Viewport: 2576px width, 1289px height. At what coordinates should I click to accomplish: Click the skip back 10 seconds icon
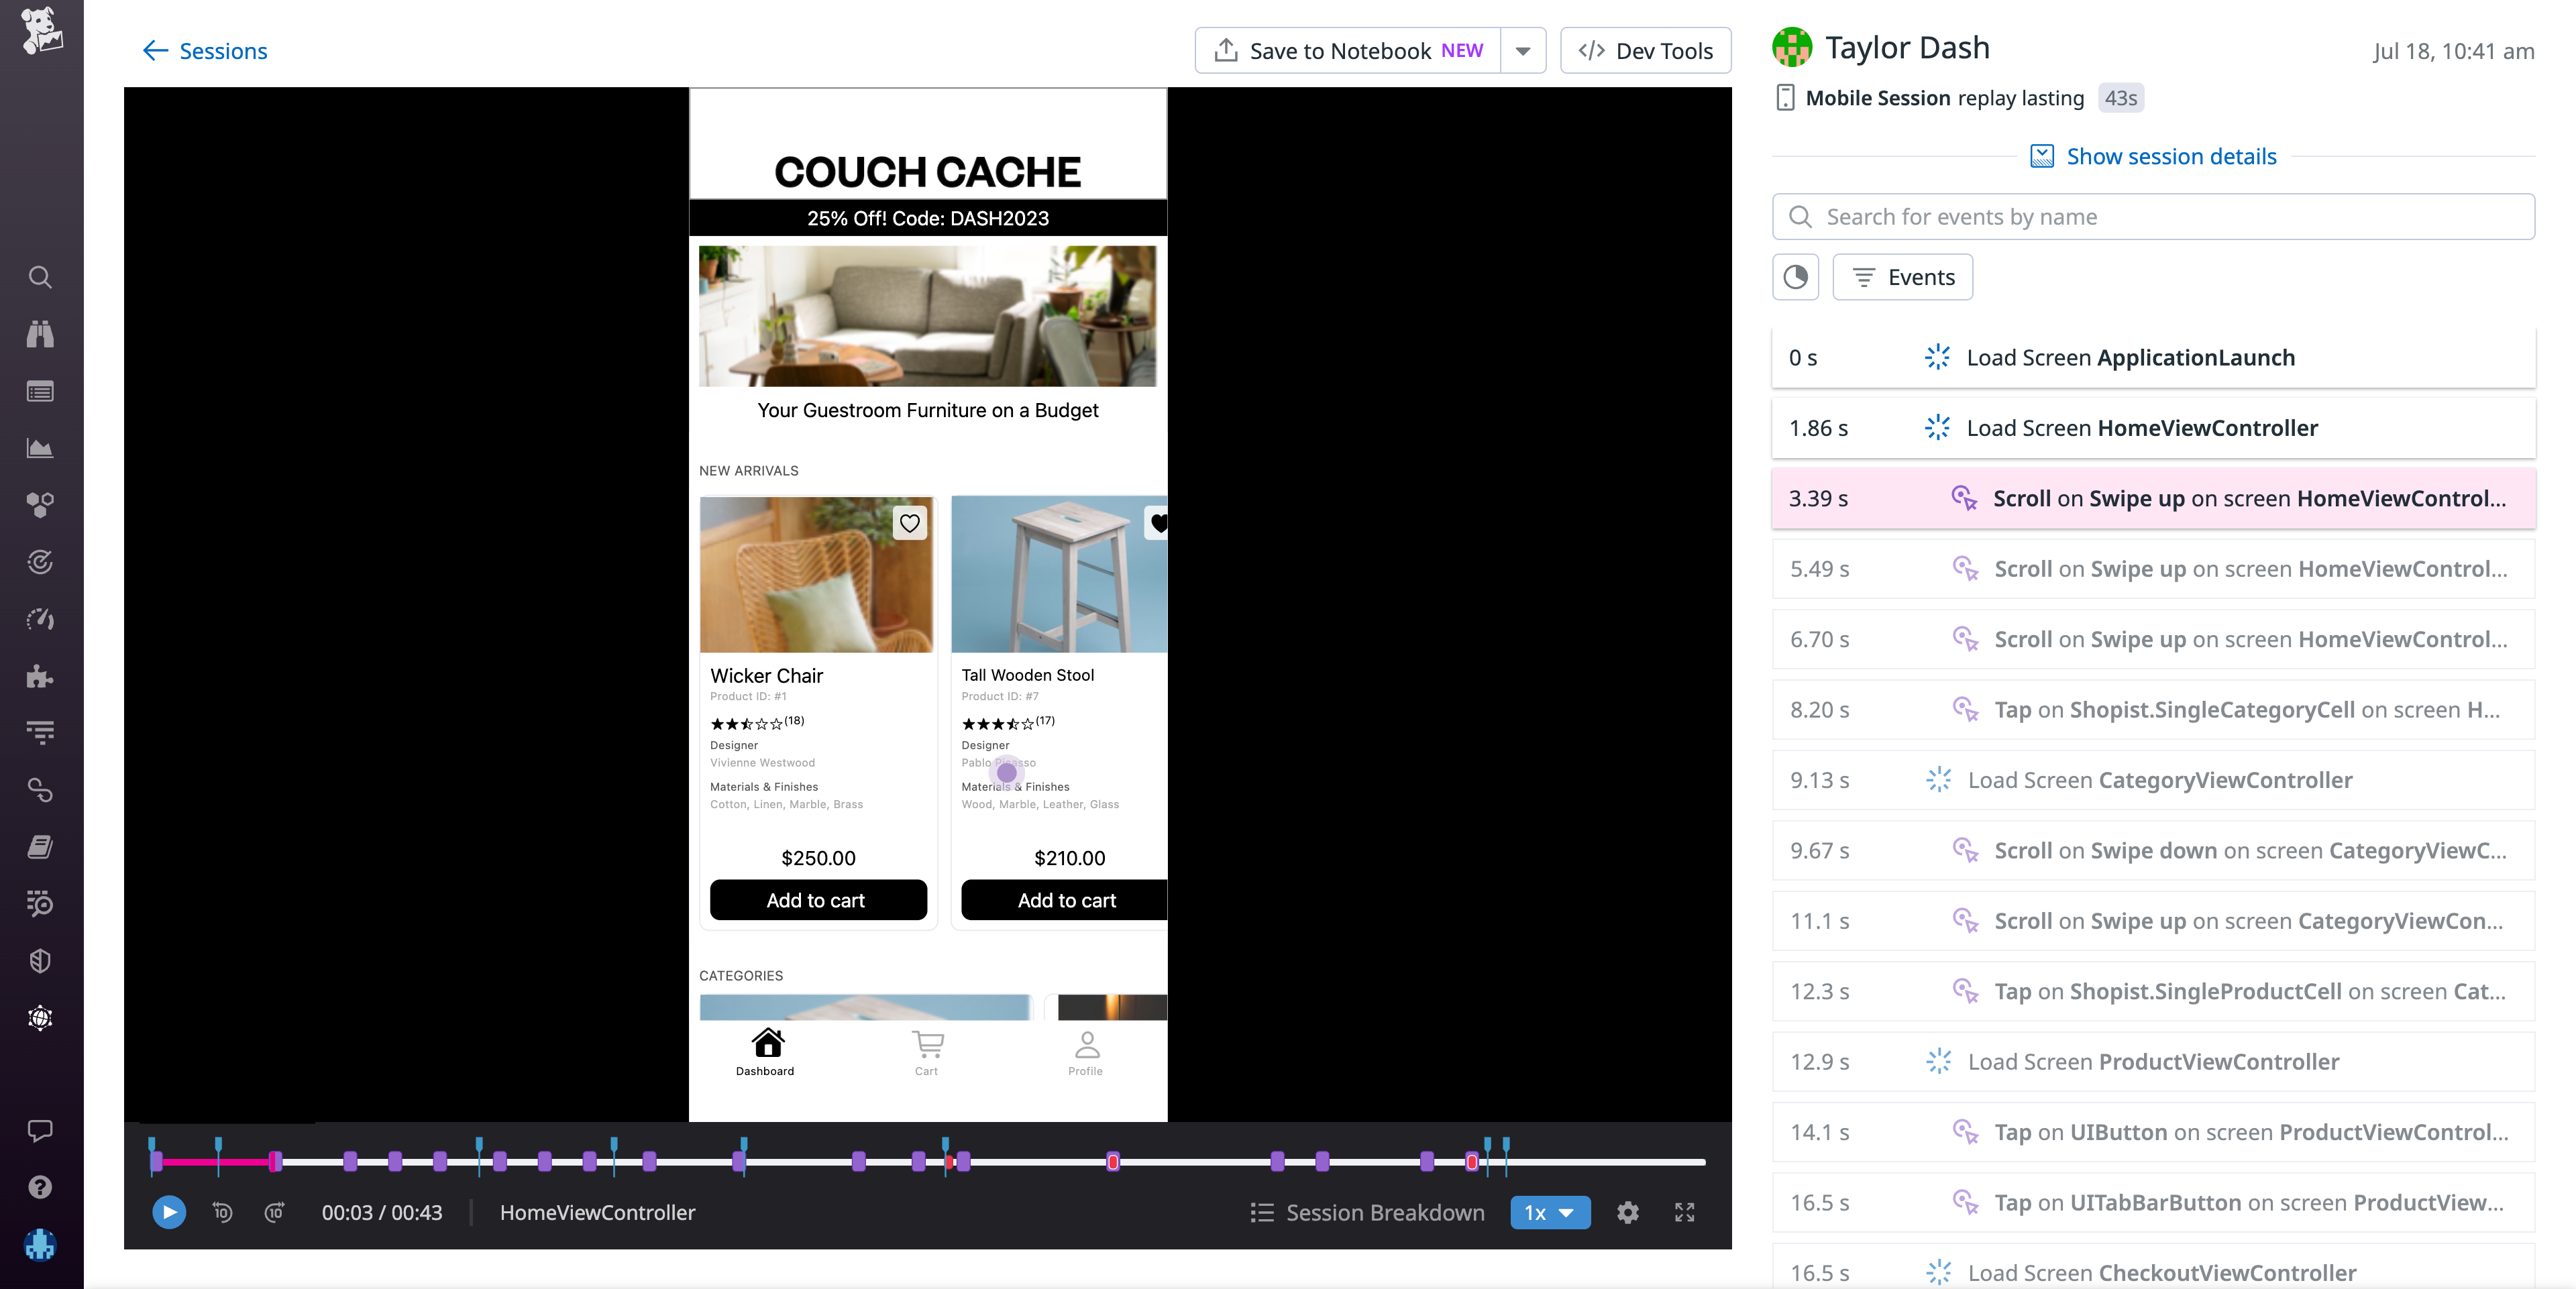point(222,1213)
